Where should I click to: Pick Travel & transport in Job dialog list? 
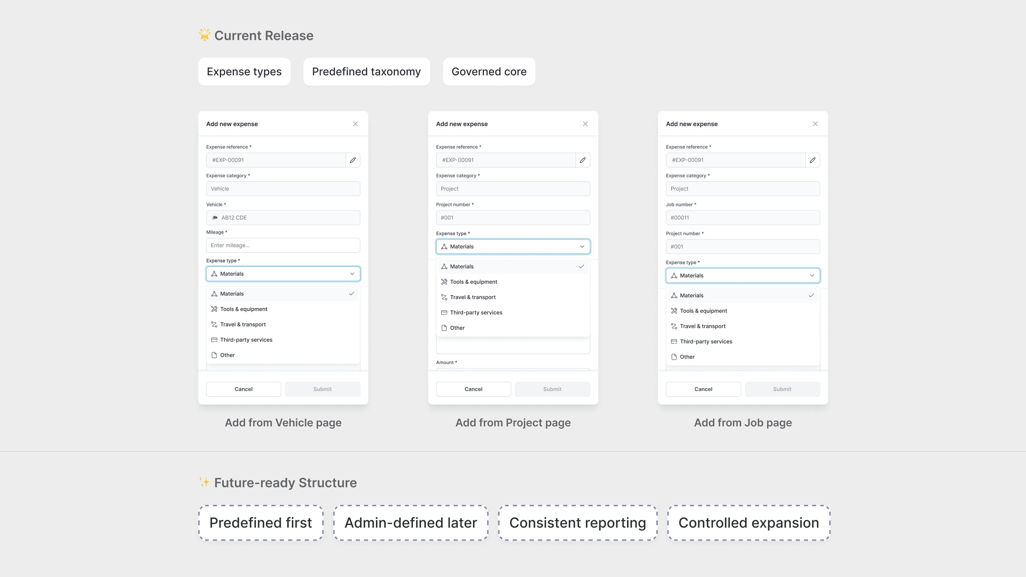coord(703,326)
